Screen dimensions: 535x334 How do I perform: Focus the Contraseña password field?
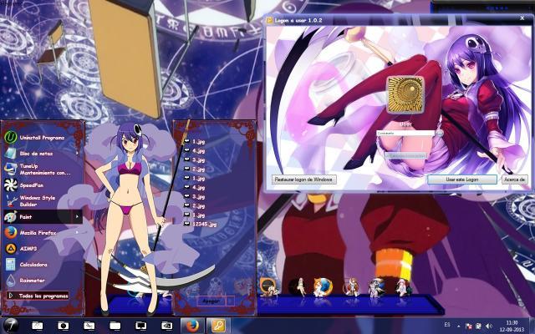point(405,134)
